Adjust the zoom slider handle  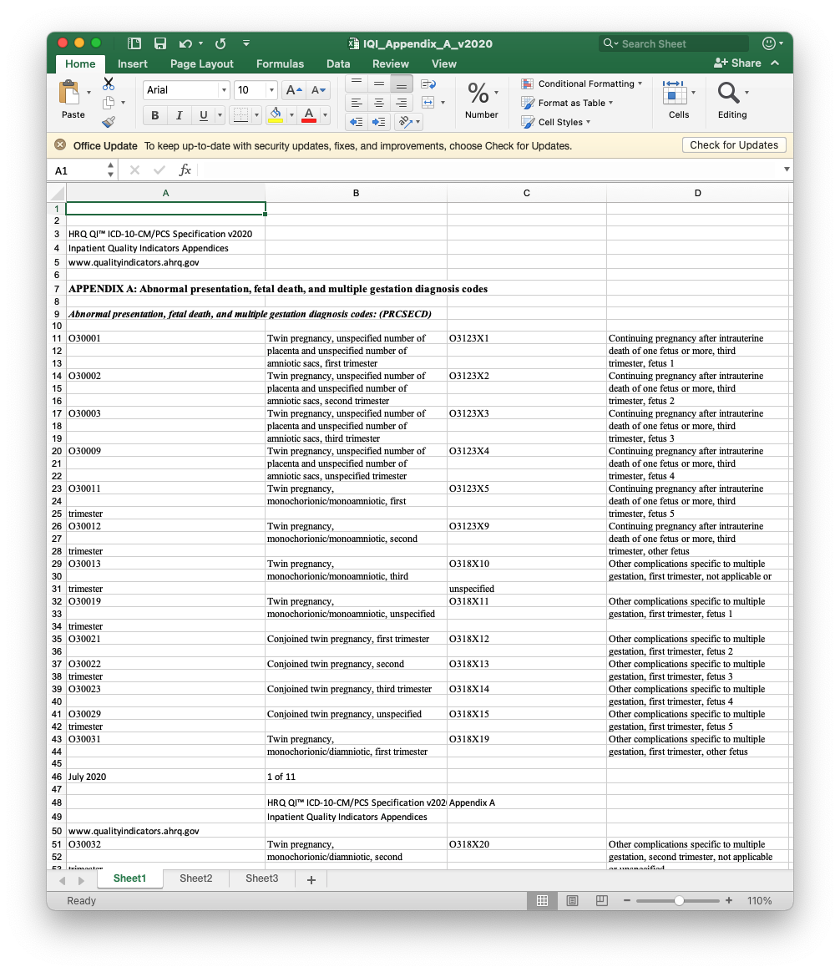pyautogui.click(x=680, y=901)
